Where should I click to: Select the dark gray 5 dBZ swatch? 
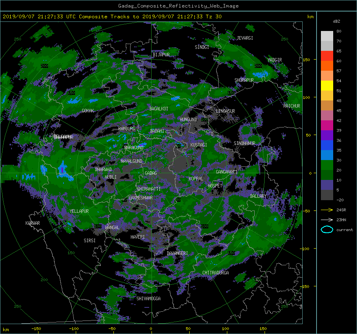click(327, 195)
